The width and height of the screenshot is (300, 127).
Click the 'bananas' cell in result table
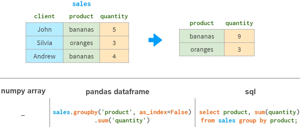202,36
